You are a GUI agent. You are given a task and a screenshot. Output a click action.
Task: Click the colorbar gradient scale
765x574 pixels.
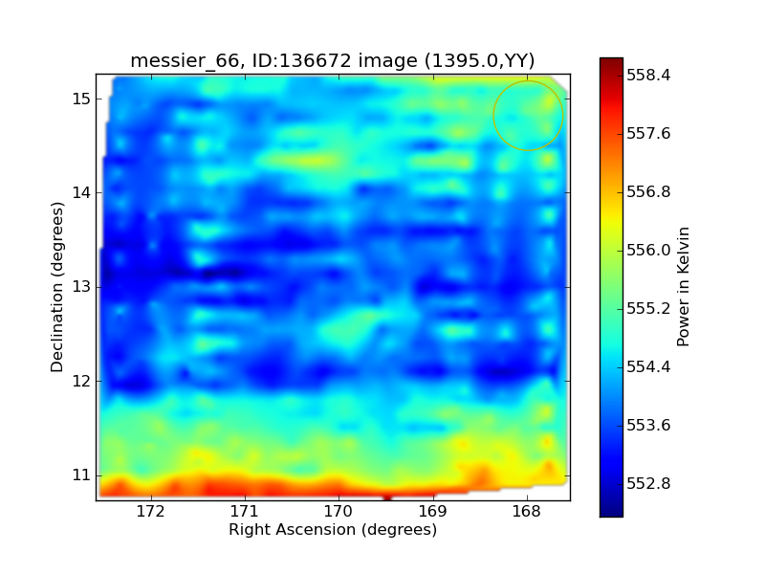pyautogui.click(x=611, y=287)
